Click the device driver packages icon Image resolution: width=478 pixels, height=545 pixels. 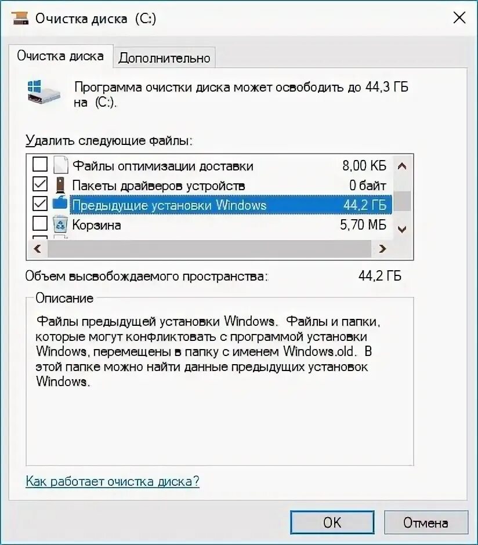click(60, 186)
